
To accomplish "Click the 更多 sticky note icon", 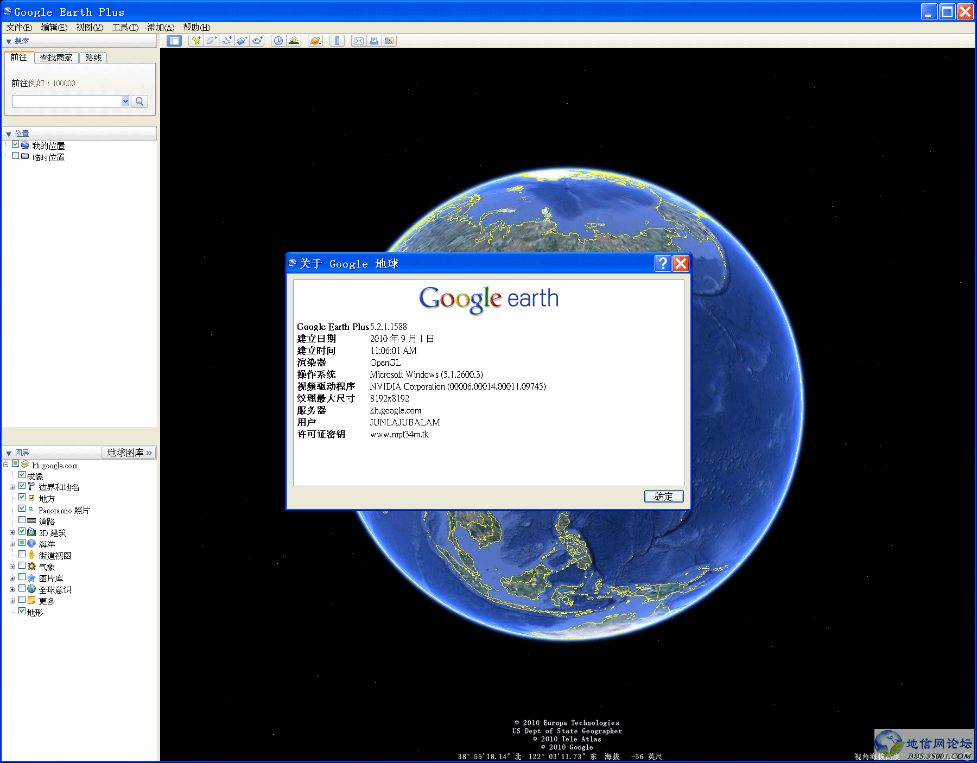I will 31,600.
